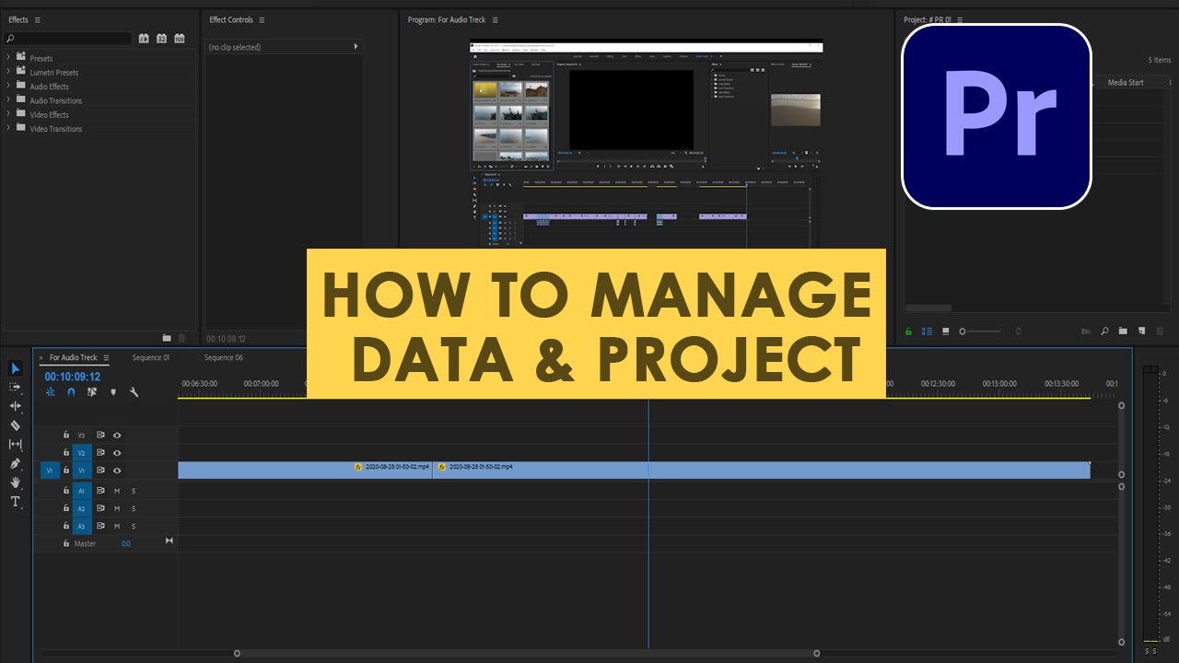This screenshot has height=663, width=1179.
Task: Expand the Video Transitions folder
Action: tap(8, 128)
